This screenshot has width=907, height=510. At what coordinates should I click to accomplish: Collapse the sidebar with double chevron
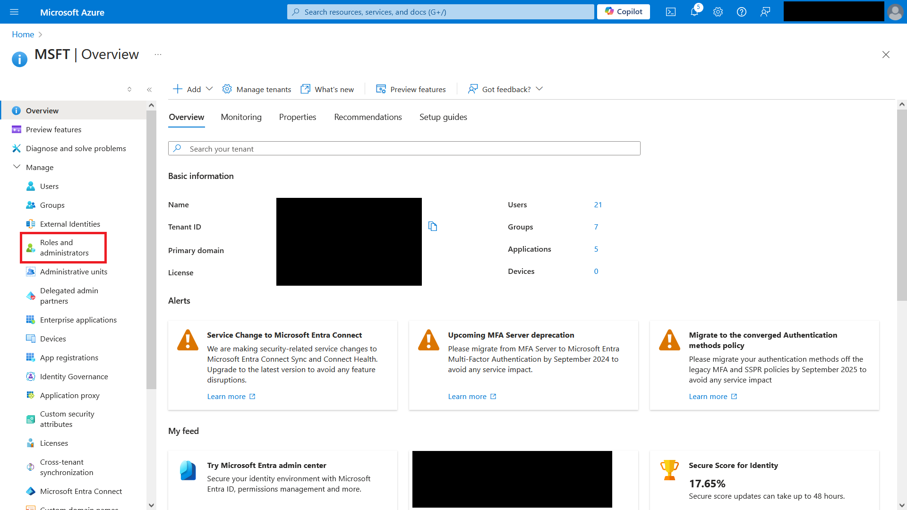coord(149,89)
